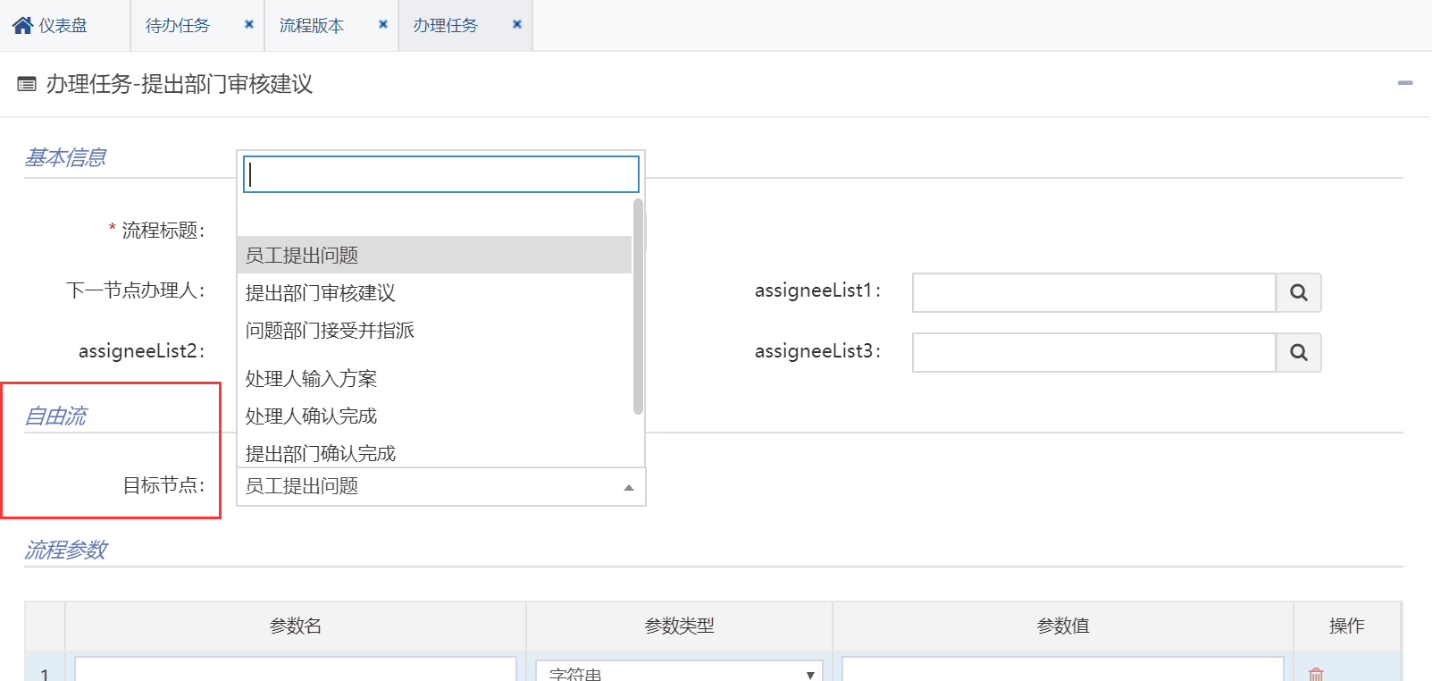This screenshot has width=1432, height=681.
Task: Click the search icon for assigneeList1
Action: [x=1299, y=292]
